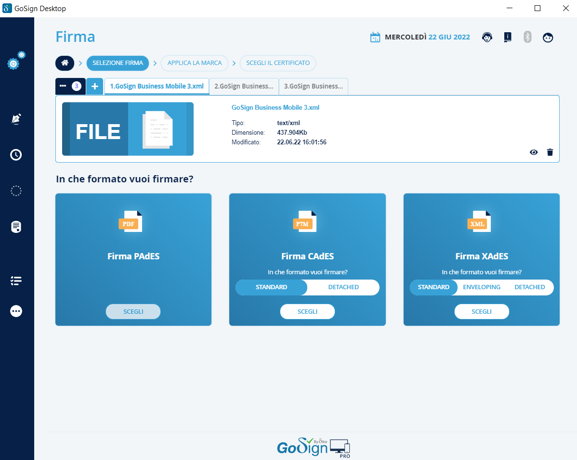The height and width of the screenshot is (460, 577).
Task: Select DETACHED under Firma XAdES
Action: pyautogui.click(x=529, y=287)
